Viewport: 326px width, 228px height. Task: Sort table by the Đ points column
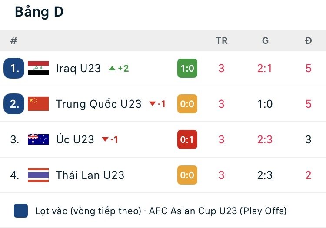pyautogui.click(x=308, y=41)
